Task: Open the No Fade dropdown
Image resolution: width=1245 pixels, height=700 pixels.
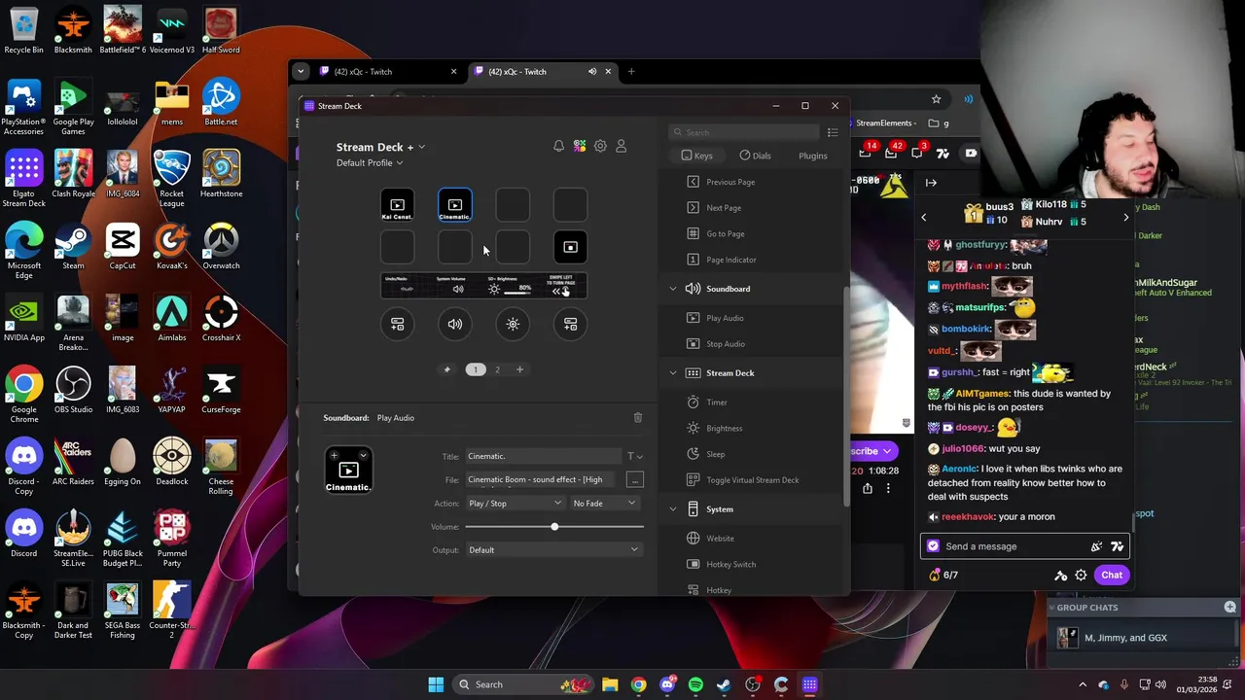Action: coord(605,504)
